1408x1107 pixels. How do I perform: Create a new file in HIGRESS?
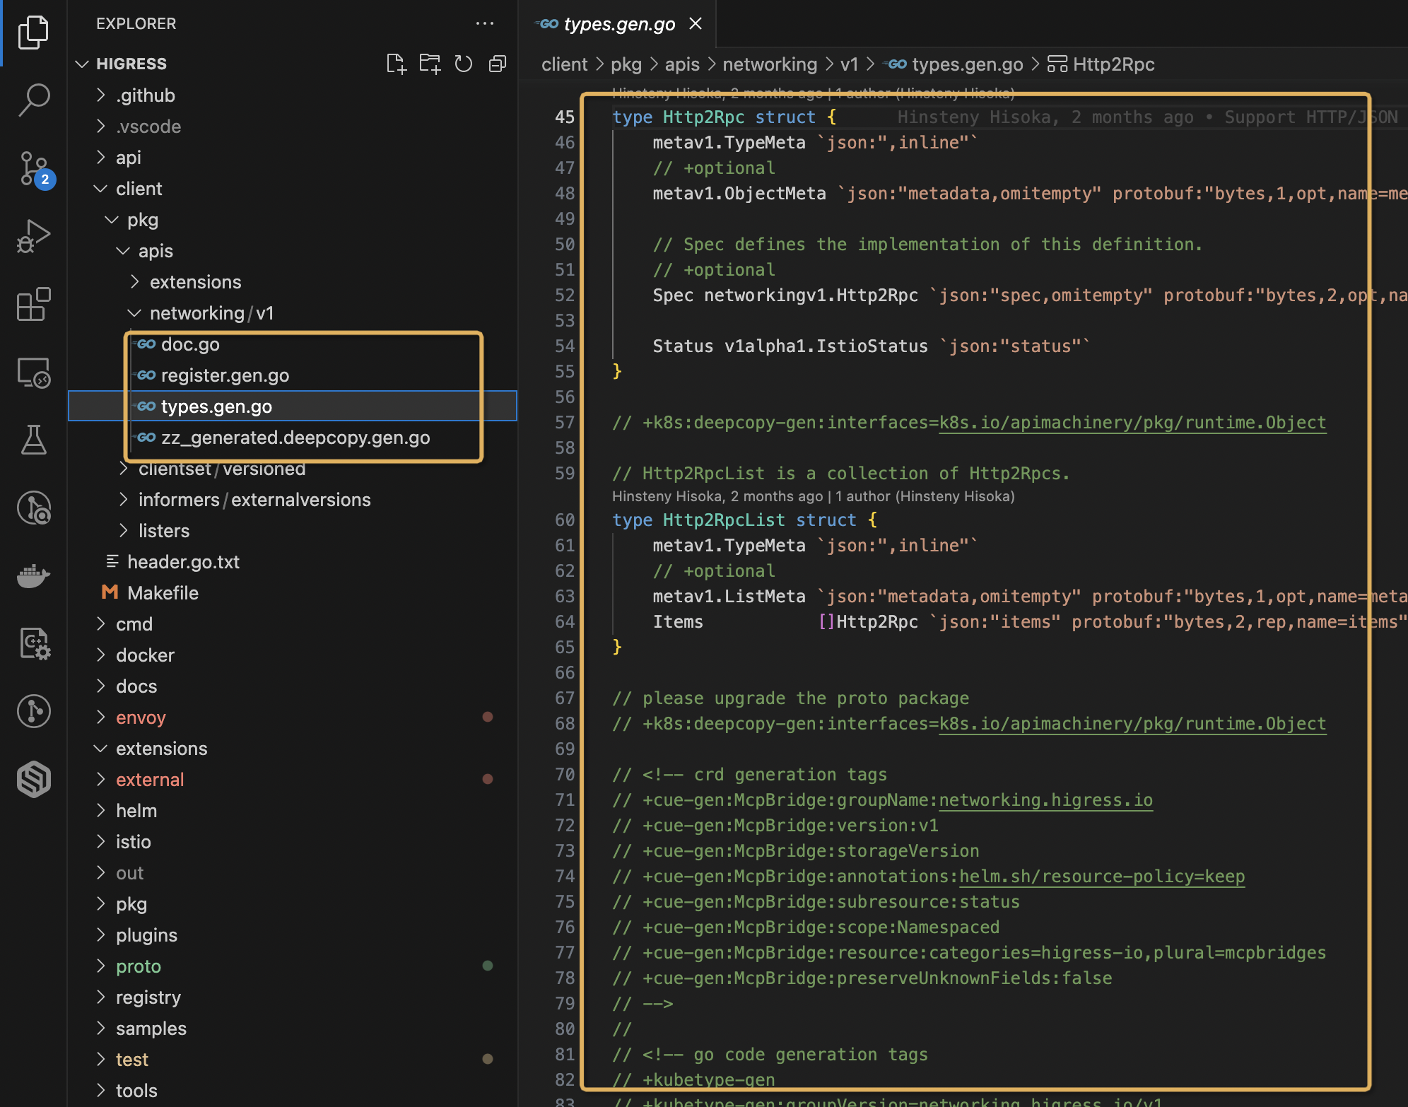click(397, 64)
